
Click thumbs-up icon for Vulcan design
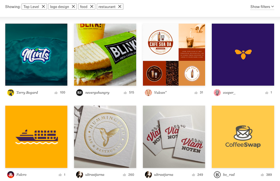click(196, 93)
